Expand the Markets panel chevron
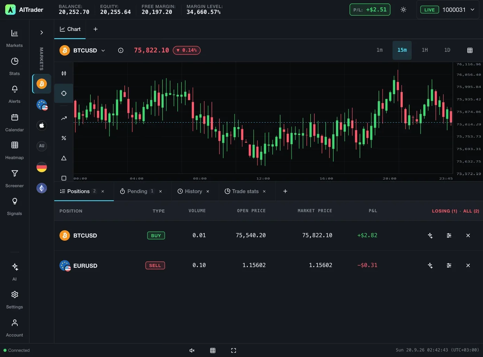The image size is (483, 357). point(42,33)
